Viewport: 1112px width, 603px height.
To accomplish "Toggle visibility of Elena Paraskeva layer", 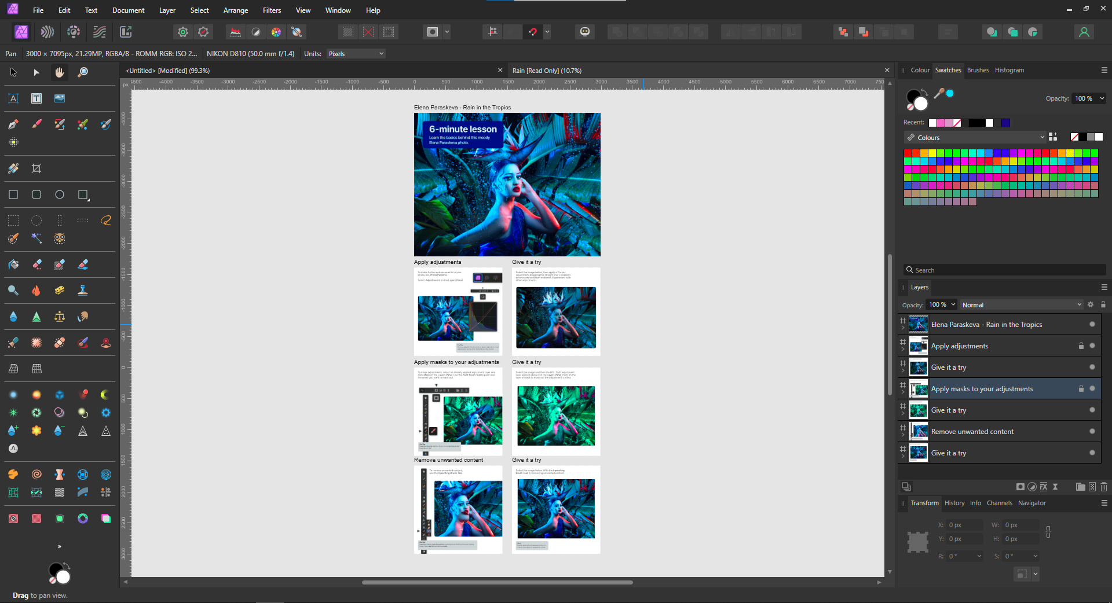I will pyautogui.click(x=1092, y=325).
